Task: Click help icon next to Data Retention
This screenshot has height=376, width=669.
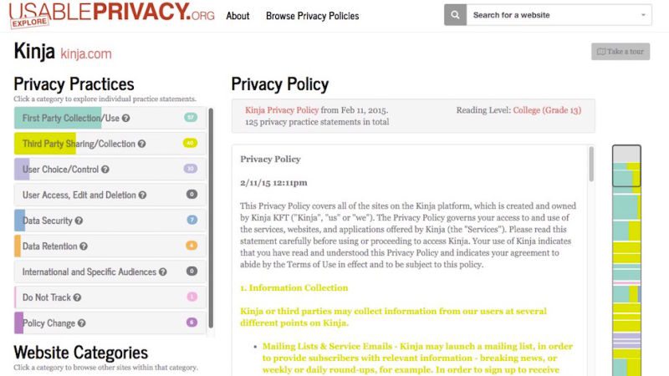Action: 84,246
